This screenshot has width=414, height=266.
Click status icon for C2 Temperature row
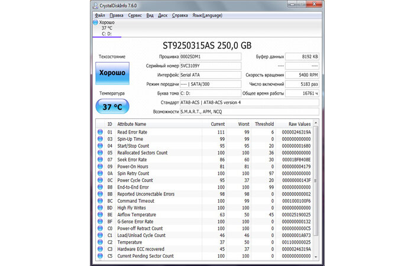pyautogui.click(x=100, y=242)
